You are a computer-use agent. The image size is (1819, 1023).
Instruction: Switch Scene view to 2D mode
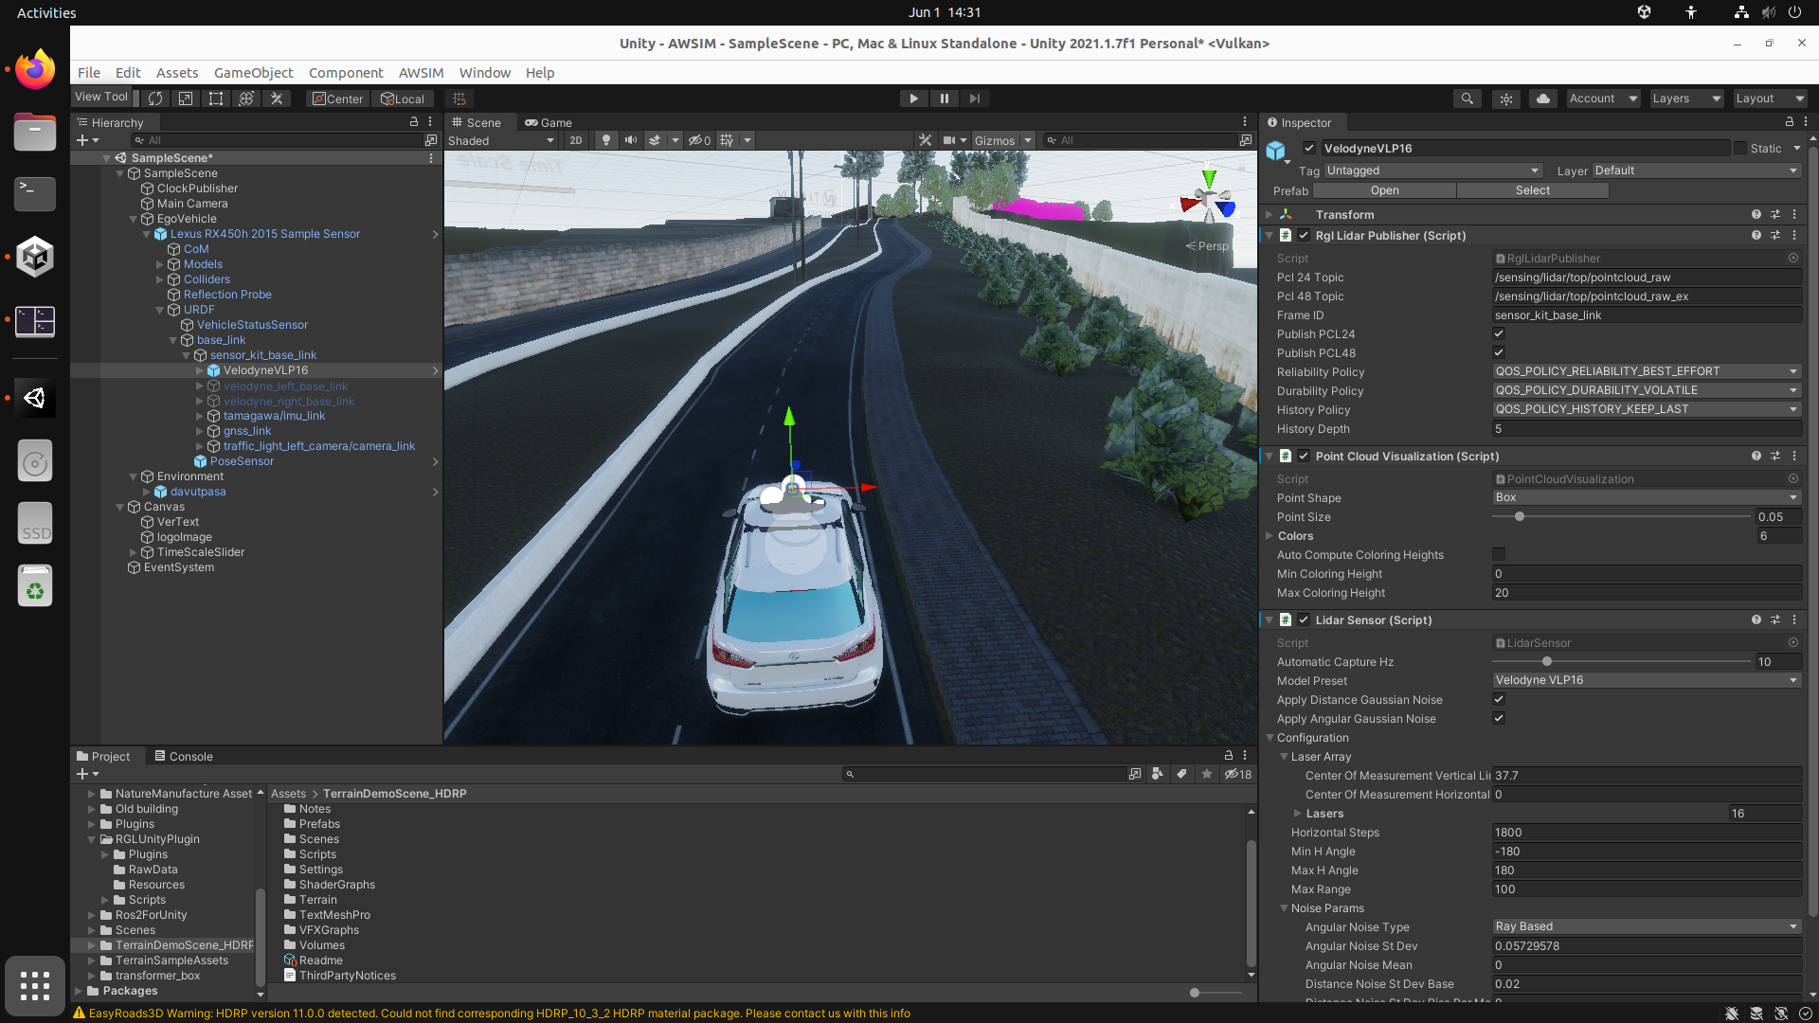(576, 140)
